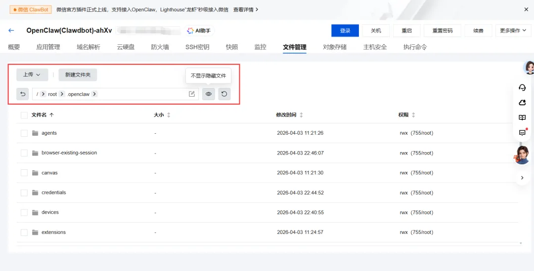Open the feedback message icon
This screenshot has height=271, width=534.
point(523,133)
